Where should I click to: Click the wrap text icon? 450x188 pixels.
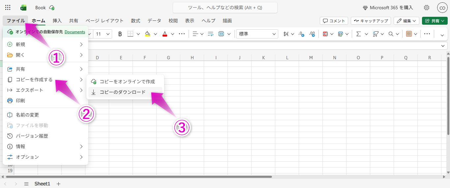coord(211,34)
